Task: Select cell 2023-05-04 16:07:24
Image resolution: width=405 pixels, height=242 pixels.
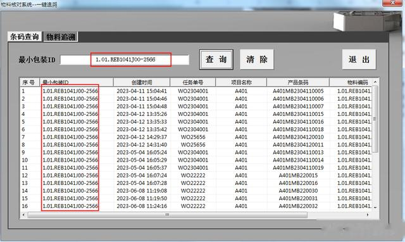Action: coord(142,175)
